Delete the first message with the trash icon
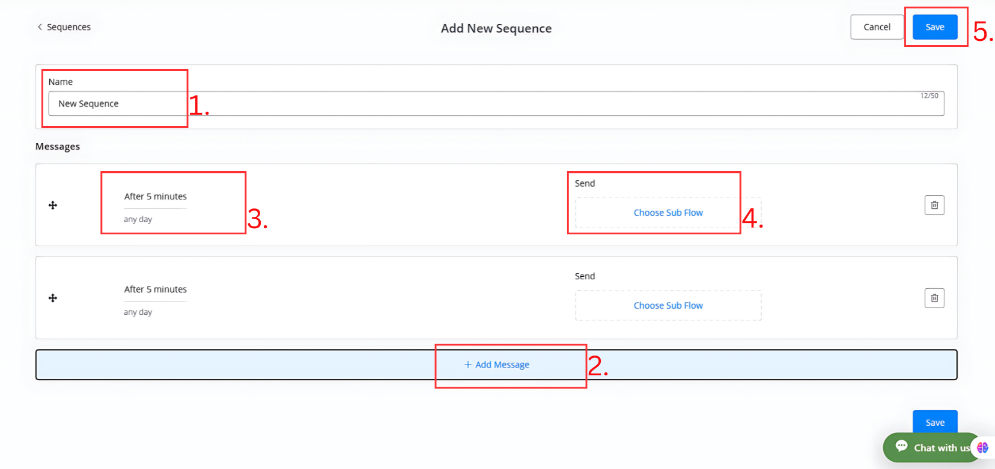 click(934, 205)
